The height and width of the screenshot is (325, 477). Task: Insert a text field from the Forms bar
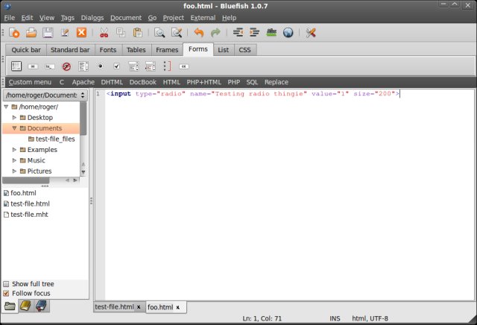click(50, 66)
